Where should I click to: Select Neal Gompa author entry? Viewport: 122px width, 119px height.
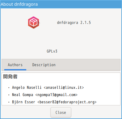coord(45,95)
